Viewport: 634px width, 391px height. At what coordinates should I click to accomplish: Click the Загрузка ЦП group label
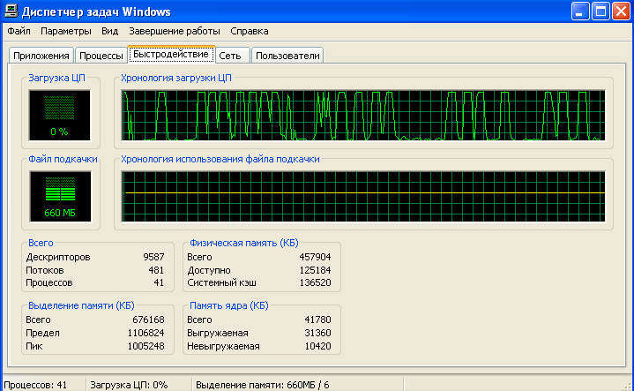[x=57, y=78]
